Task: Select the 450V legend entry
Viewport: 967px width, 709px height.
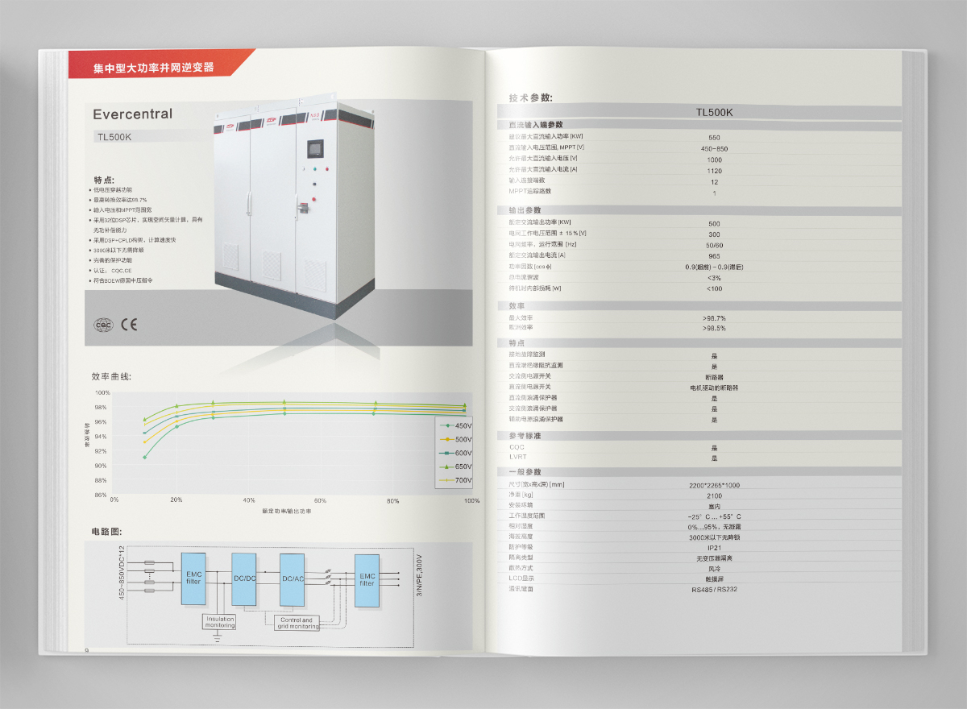Action: click(454, 425)
